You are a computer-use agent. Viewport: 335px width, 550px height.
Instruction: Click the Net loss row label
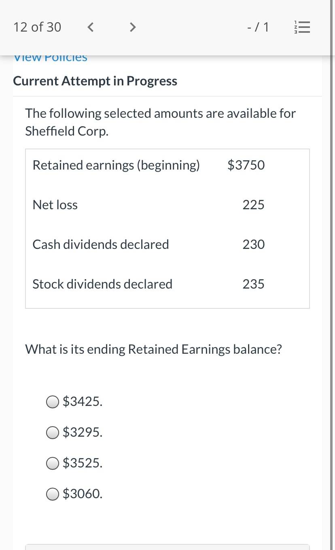pyautogui.click(x=55, y=205)
